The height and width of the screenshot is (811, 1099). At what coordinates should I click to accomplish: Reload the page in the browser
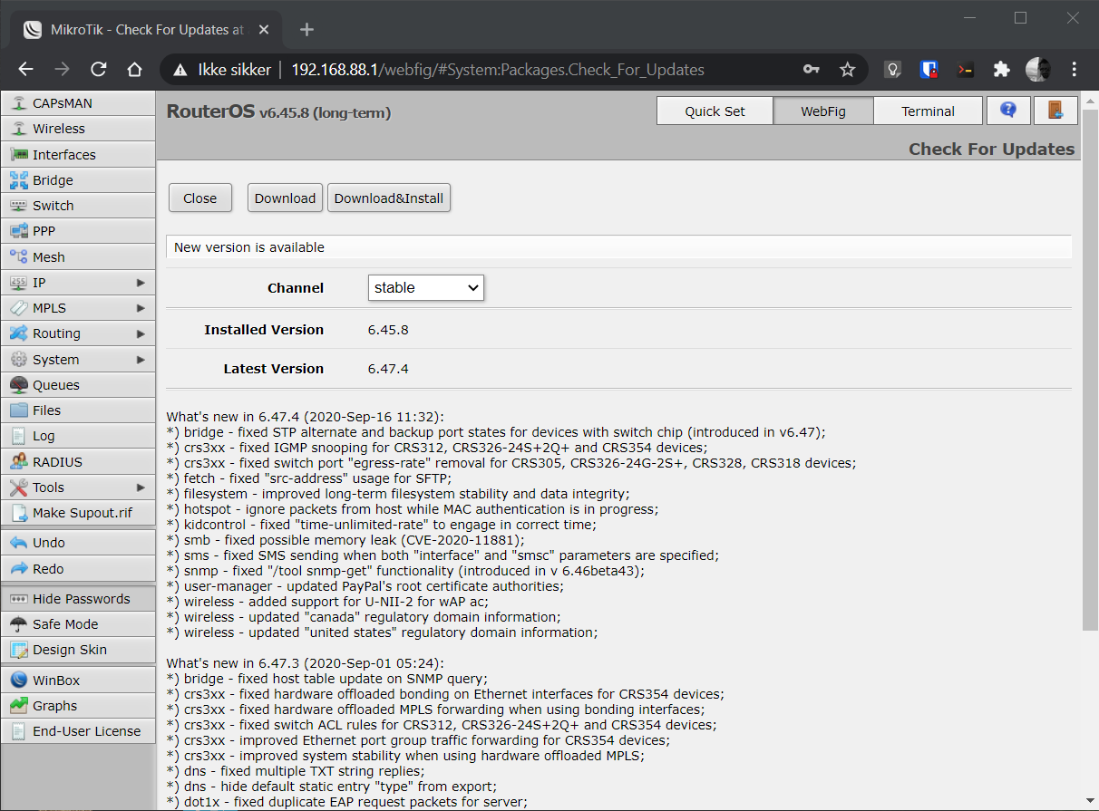(x=99, y=70)
